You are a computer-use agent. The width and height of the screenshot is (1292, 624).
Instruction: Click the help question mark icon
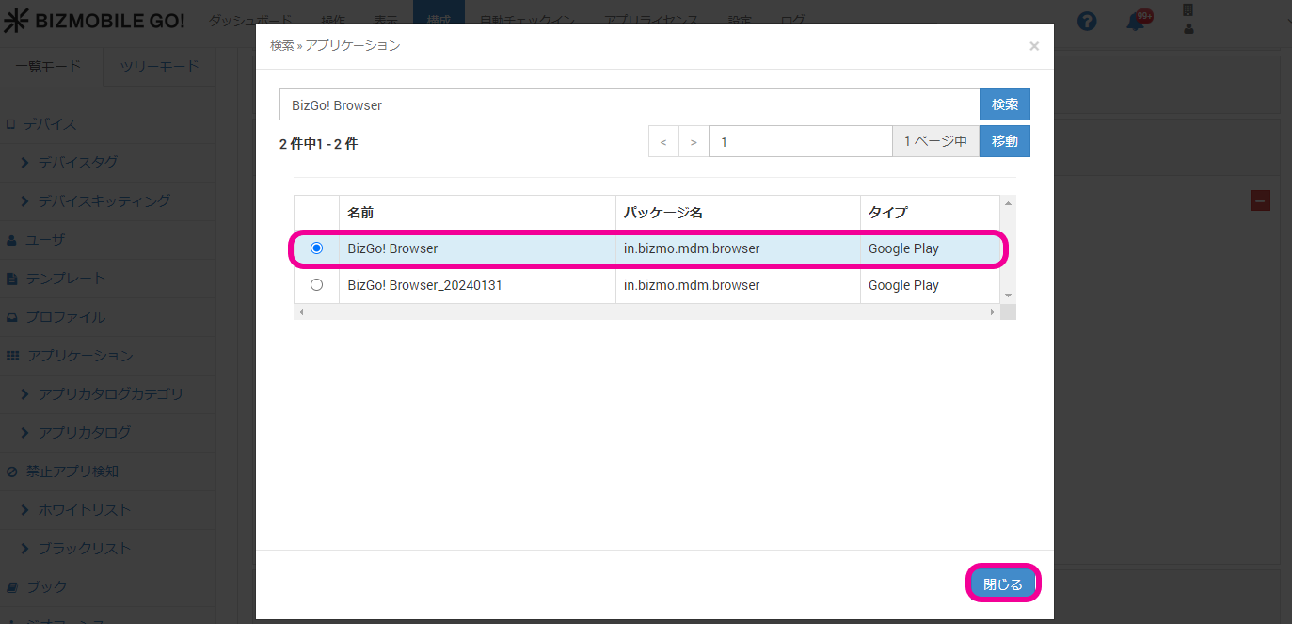pos(1087,21)
